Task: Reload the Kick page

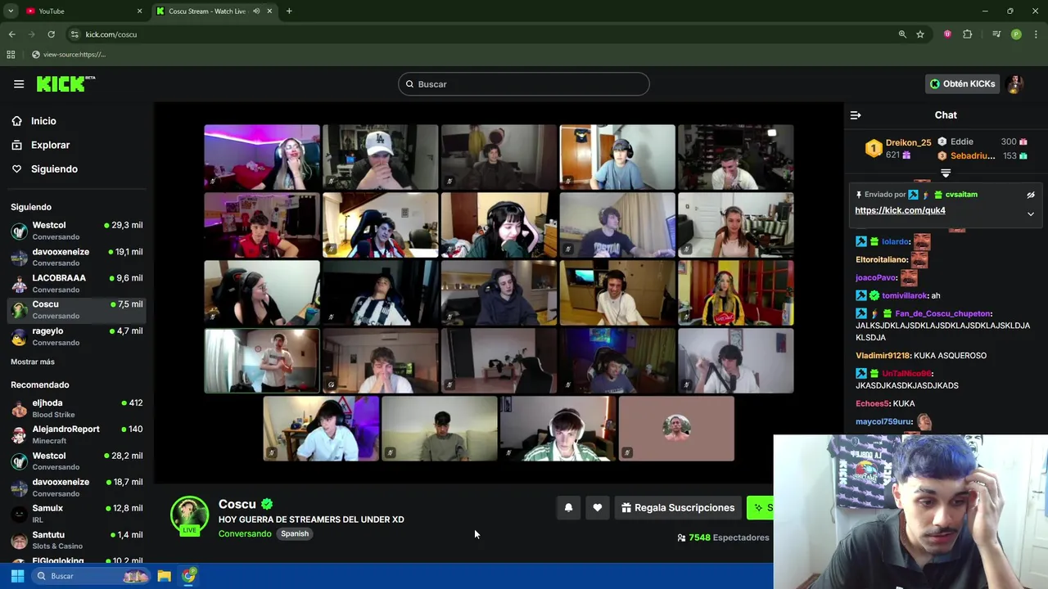Action: click(x=51, y=34)
